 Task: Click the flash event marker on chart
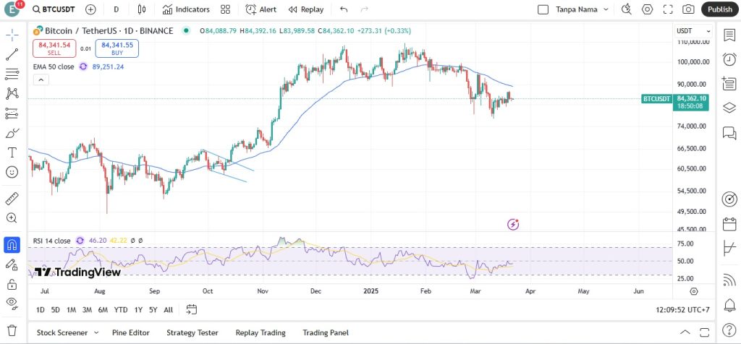pyautogui.click(x=513, y=224)
